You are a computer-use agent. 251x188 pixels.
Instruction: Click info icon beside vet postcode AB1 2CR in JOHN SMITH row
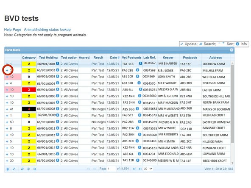coord(137,76)
